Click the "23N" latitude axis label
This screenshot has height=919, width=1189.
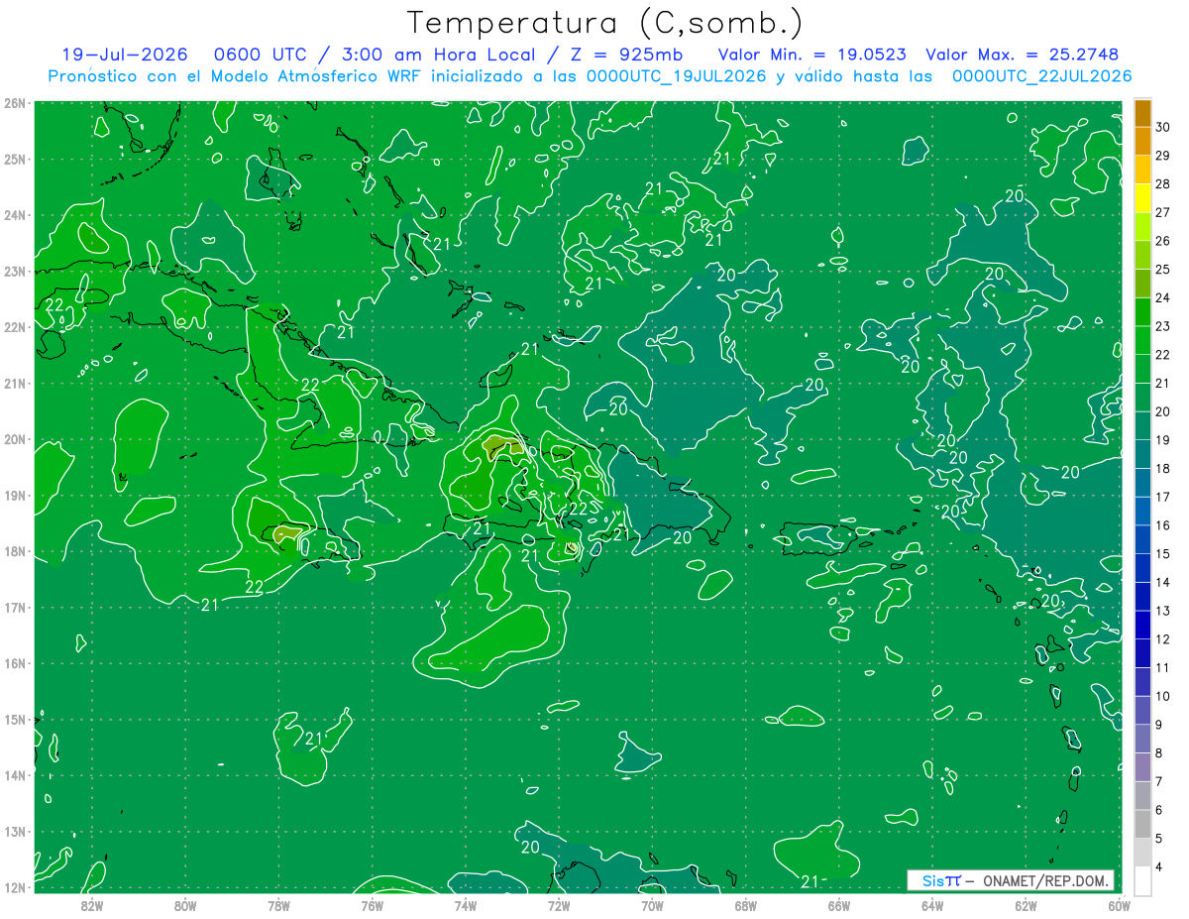[16, 272]
